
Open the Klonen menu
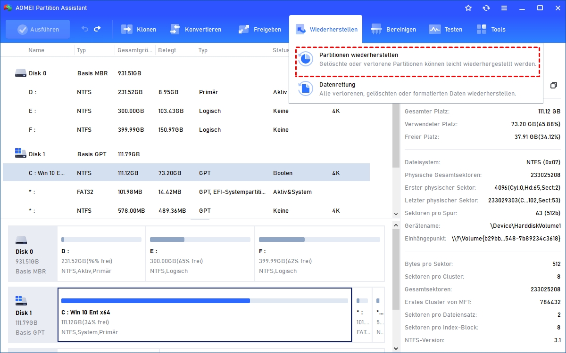(139, 29)
